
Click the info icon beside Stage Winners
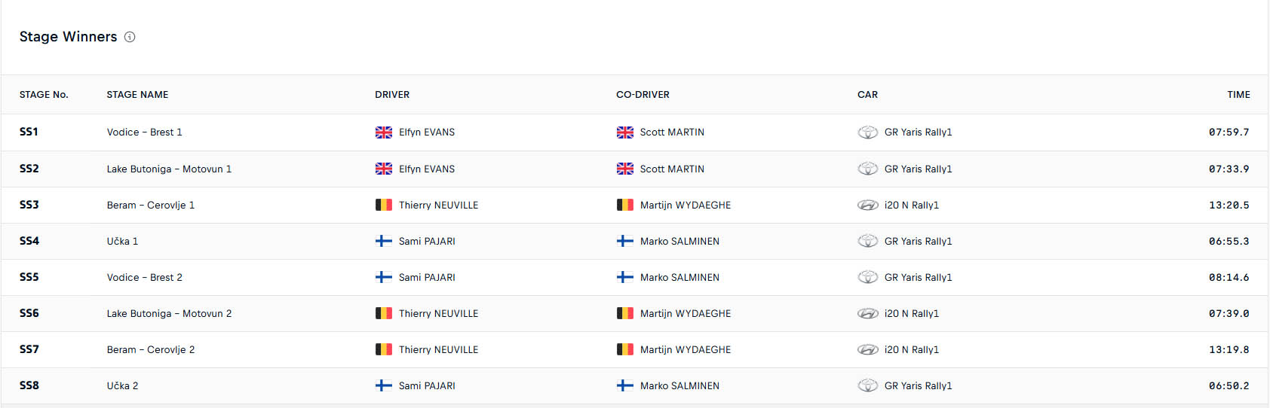130,37
